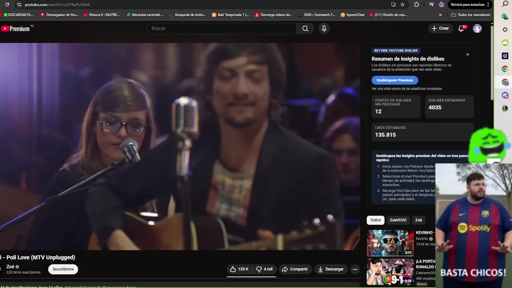The height and width of the screenshot is (288, 512).
Task: Open SpeechChat bookmark
Action: pos(352,15)
